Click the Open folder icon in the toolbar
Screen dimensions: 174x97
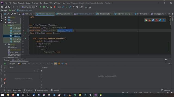pyautogui.click(x=2, y=7)
